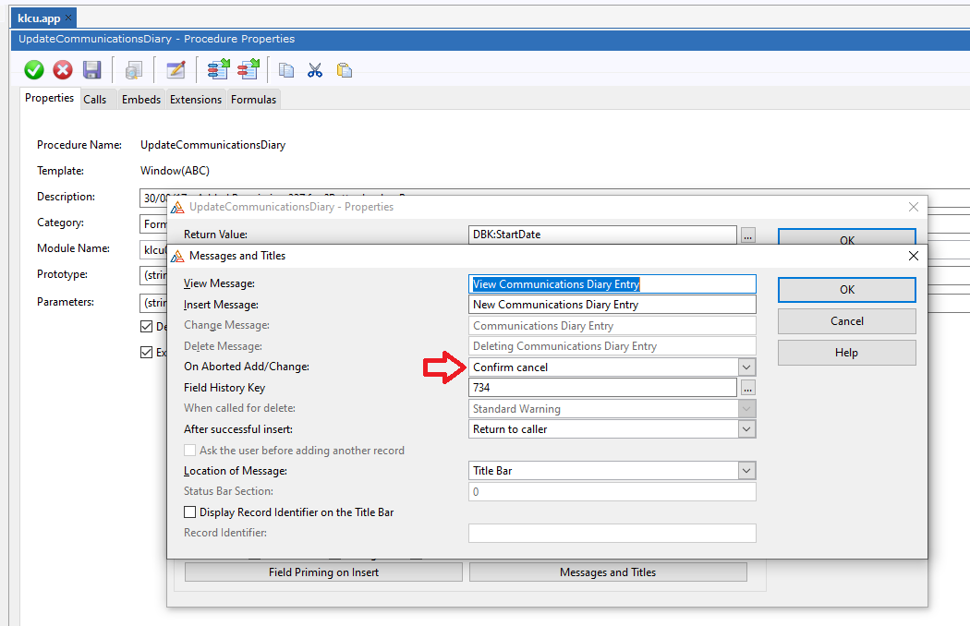Screen dimensions: 970x626
Task: Click the copy pages icon in toolbar
Action: click(x=287, y=70)
